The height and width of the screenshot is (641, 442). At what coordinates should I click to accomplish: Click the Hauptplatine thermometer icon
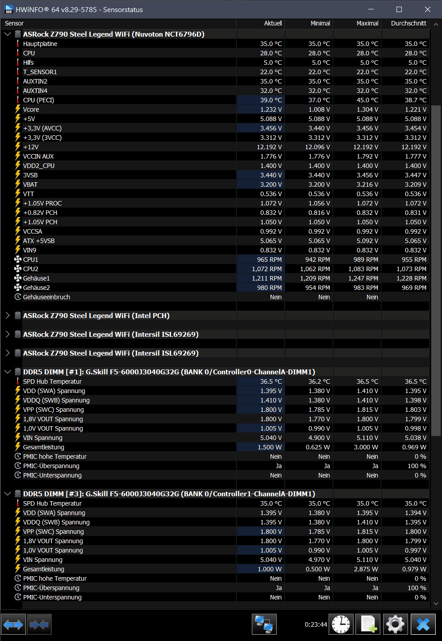(18, 44)
